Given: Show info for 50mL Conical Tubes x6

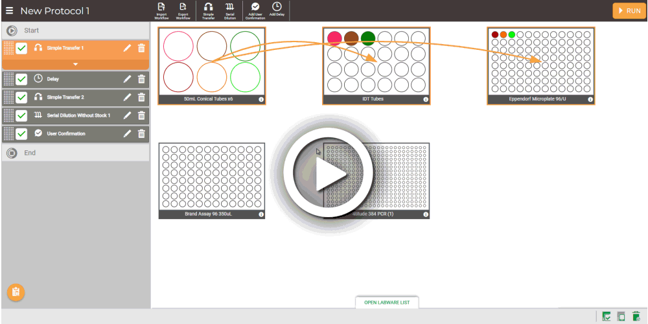Looking at the screenshot, I should pos(261,100).
